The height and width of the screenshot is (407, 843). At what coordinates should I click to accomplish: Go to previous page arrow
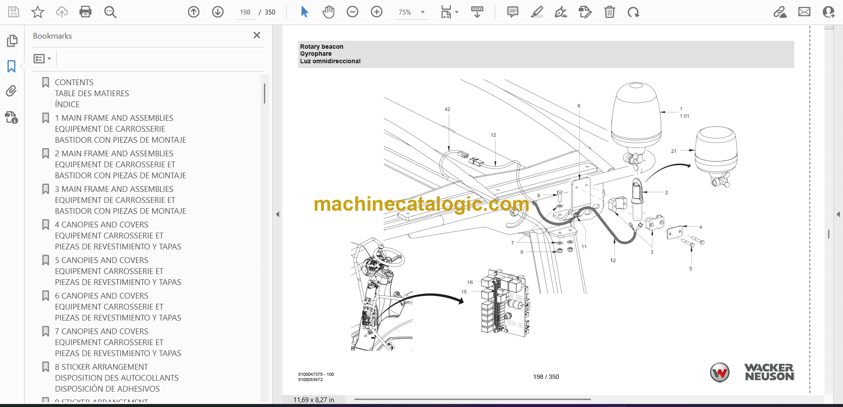point(194,12)
